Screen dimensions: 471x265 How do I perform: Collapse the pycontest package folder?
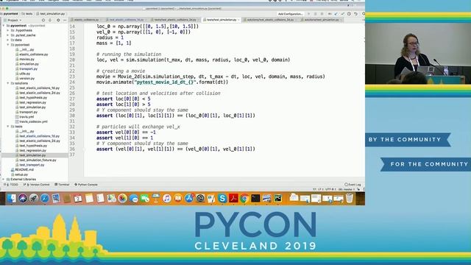pos(8,45)
